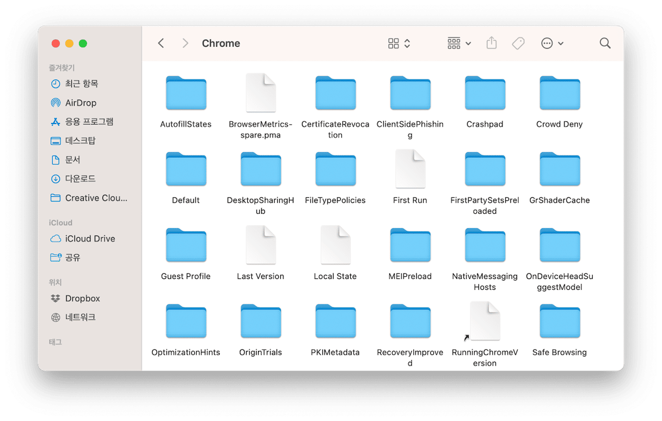Select the CertificateRevocation folder icon
662x421 pixels.
[x=335, y=93]
